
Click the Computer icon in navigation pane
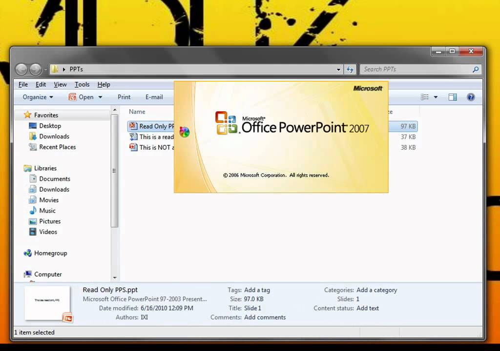click(x=28, y=274)
